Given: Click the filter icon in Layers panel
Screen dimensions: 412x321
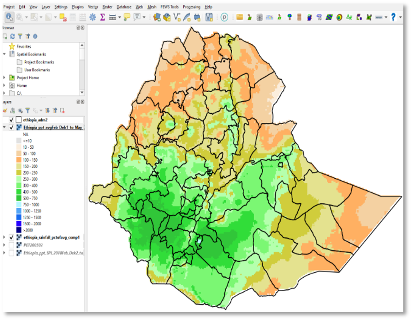Looking at the screenshot, I should click(27, 111).
